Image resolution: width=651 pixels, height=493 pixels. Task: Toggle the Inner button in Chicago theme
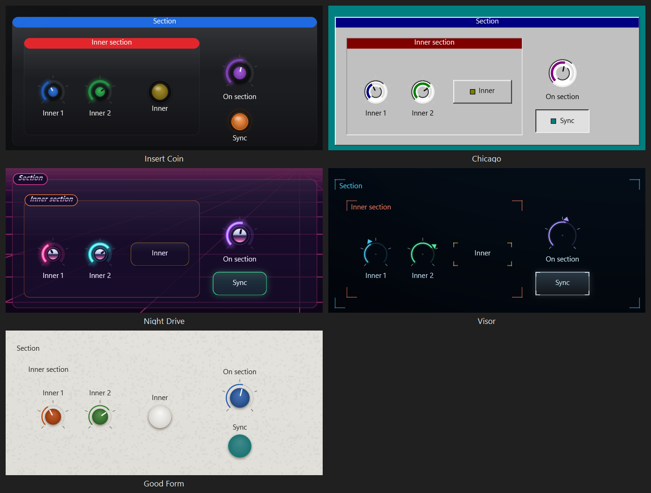pos(482,92)
